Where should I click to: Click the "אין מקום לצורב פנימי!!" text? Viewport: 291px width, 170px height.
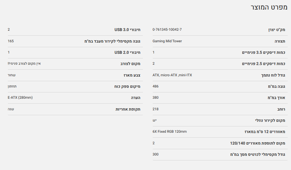pyautogui.click(x=24, y=64)
